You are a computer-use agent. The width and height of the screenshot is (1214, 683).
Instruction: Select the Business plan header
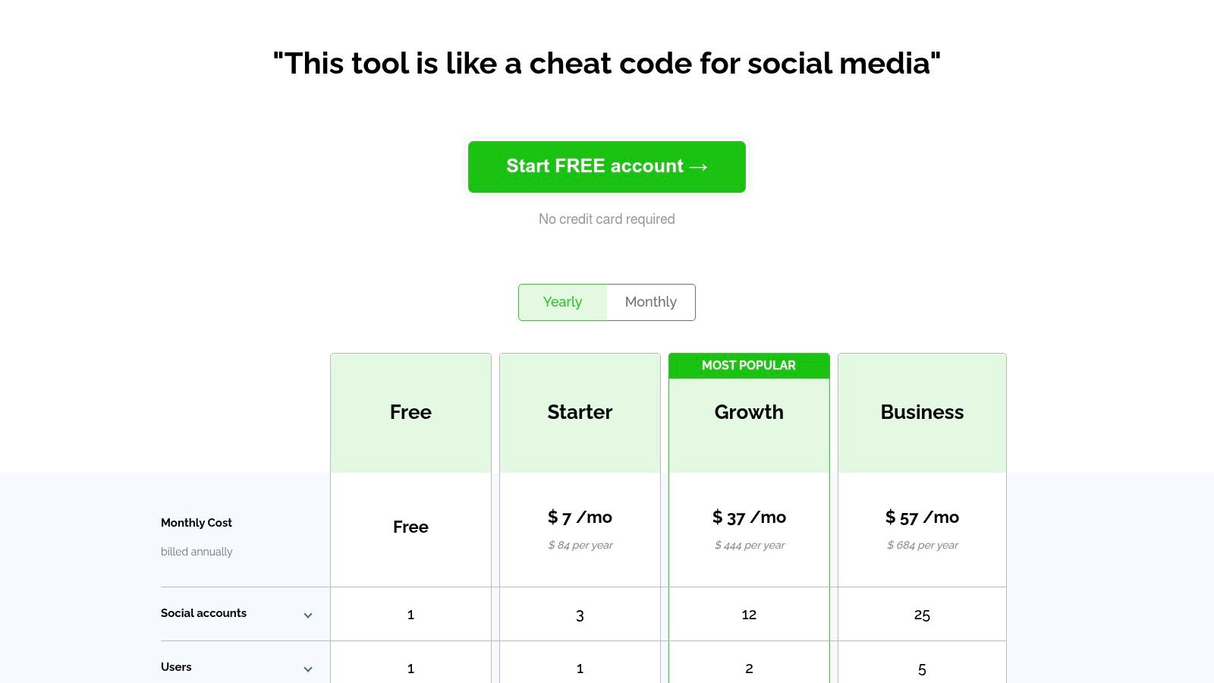[922, 412]
